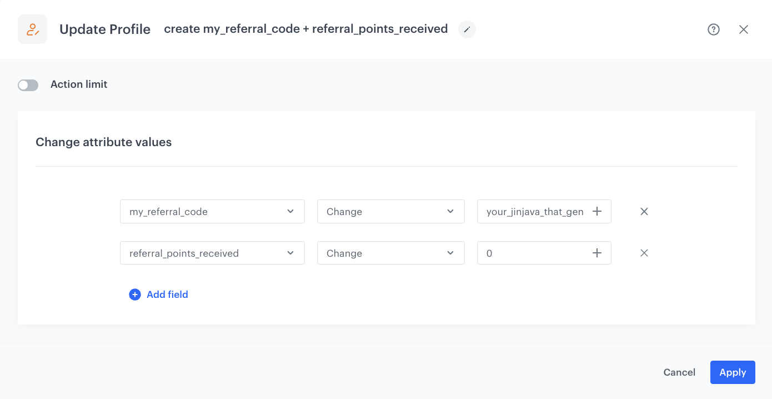Open the help question mark icon

713,29
